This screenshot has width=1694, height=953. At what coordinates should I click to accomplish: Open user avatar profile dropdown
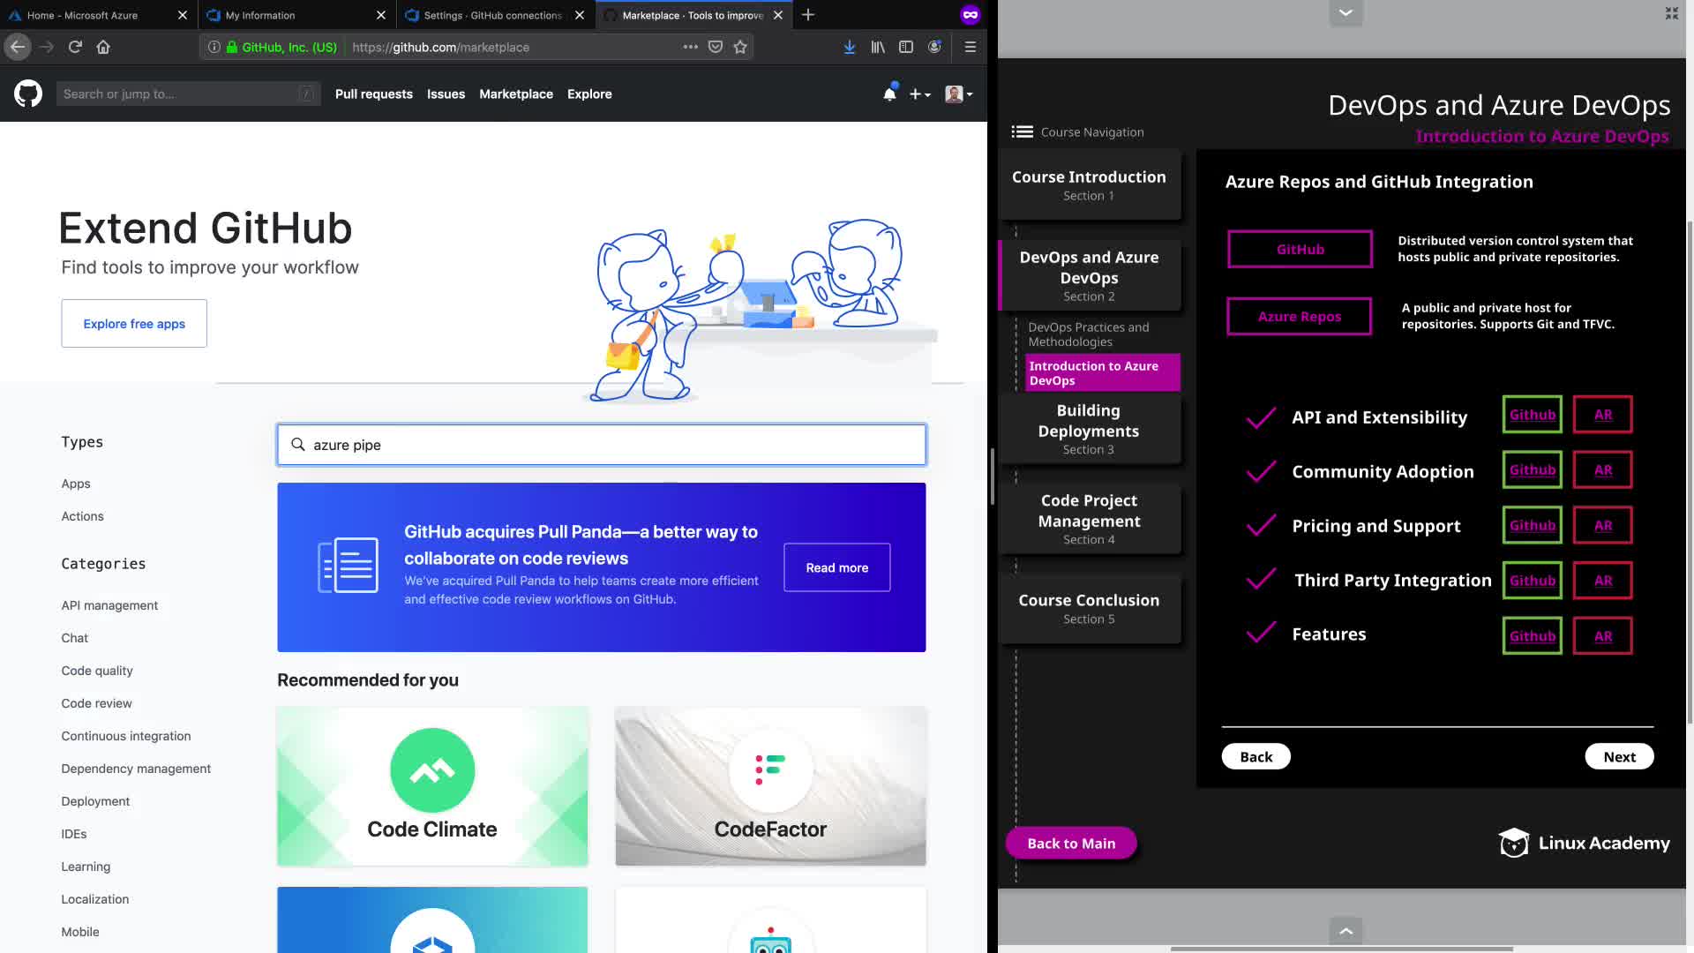(x=958, y=94)
